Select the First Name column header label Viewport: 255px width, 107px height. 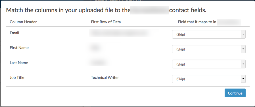coord(19,48)
